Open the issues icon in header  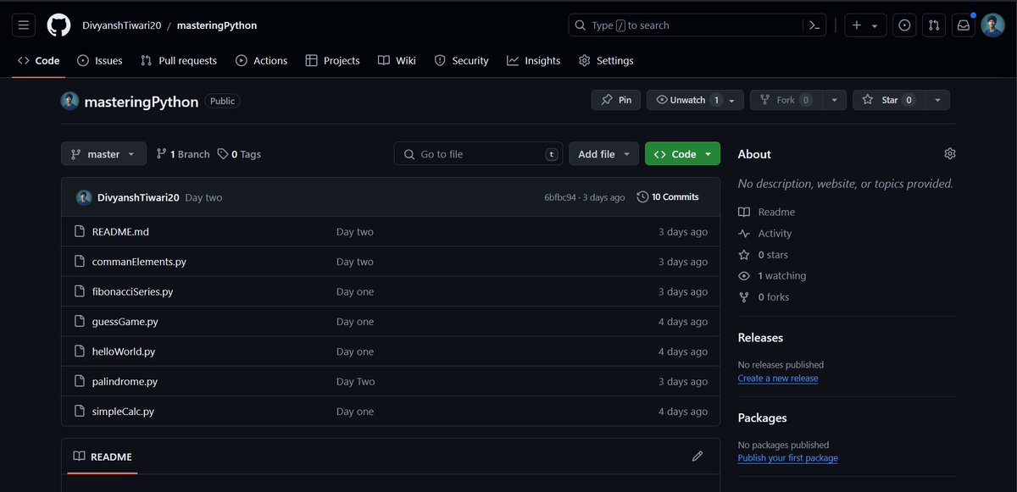point(905,25)
